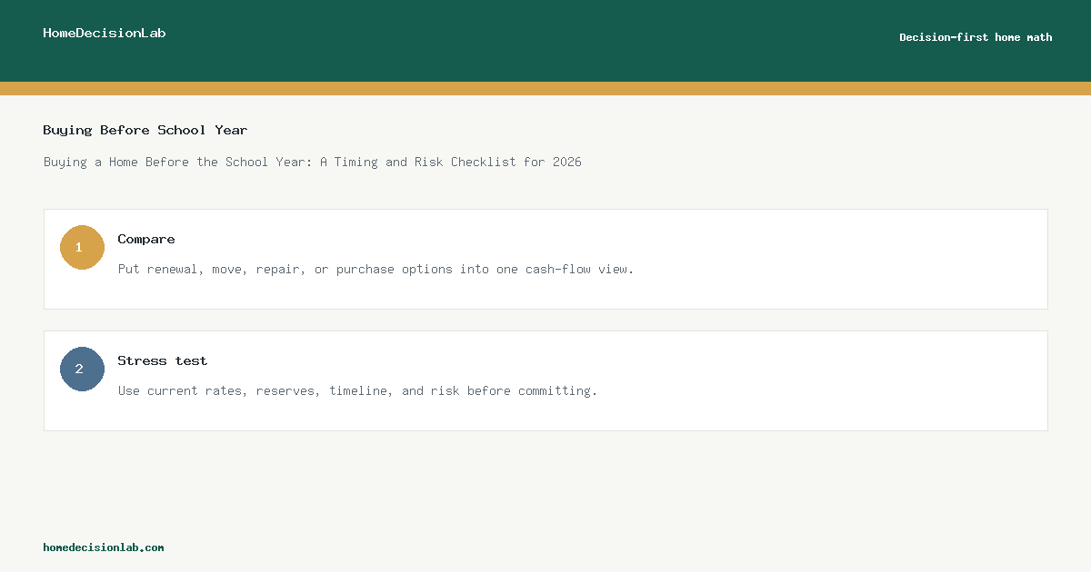The width and height of the screenshot is (1091, 572).
Task: Click the HomeDecisionLab logo text
Action: tap(105, 33)
